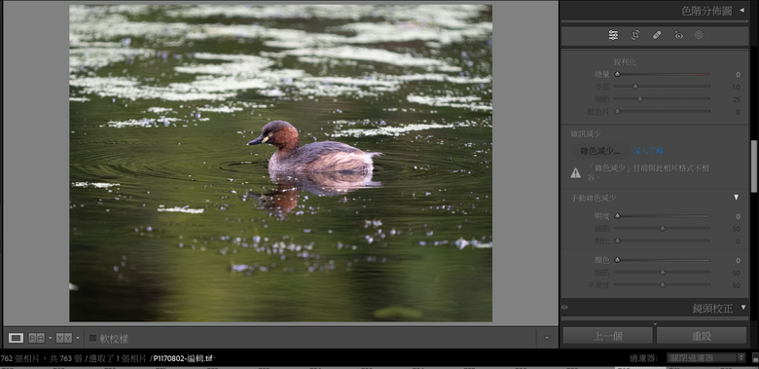
Task: Click the sharpening 細節 value 25
Action: point(737,99)
